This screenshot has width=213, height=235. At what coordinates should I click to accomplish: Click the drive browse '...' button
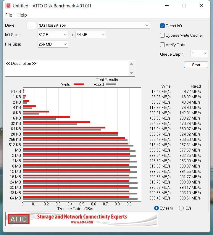[31, 25]
